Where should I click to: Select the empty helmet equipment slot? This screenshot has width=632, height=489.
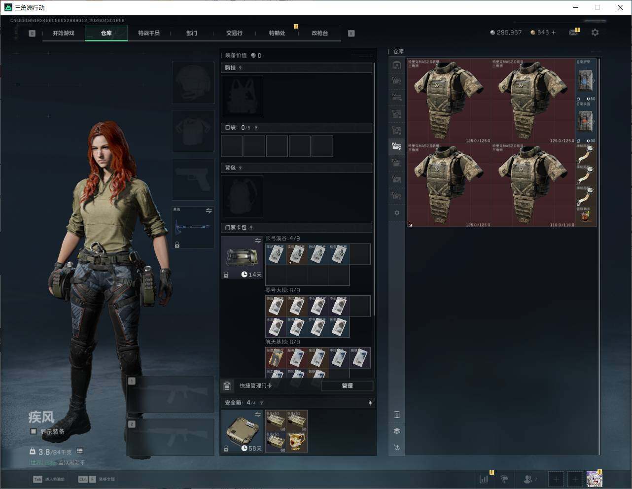coord(193,83)
